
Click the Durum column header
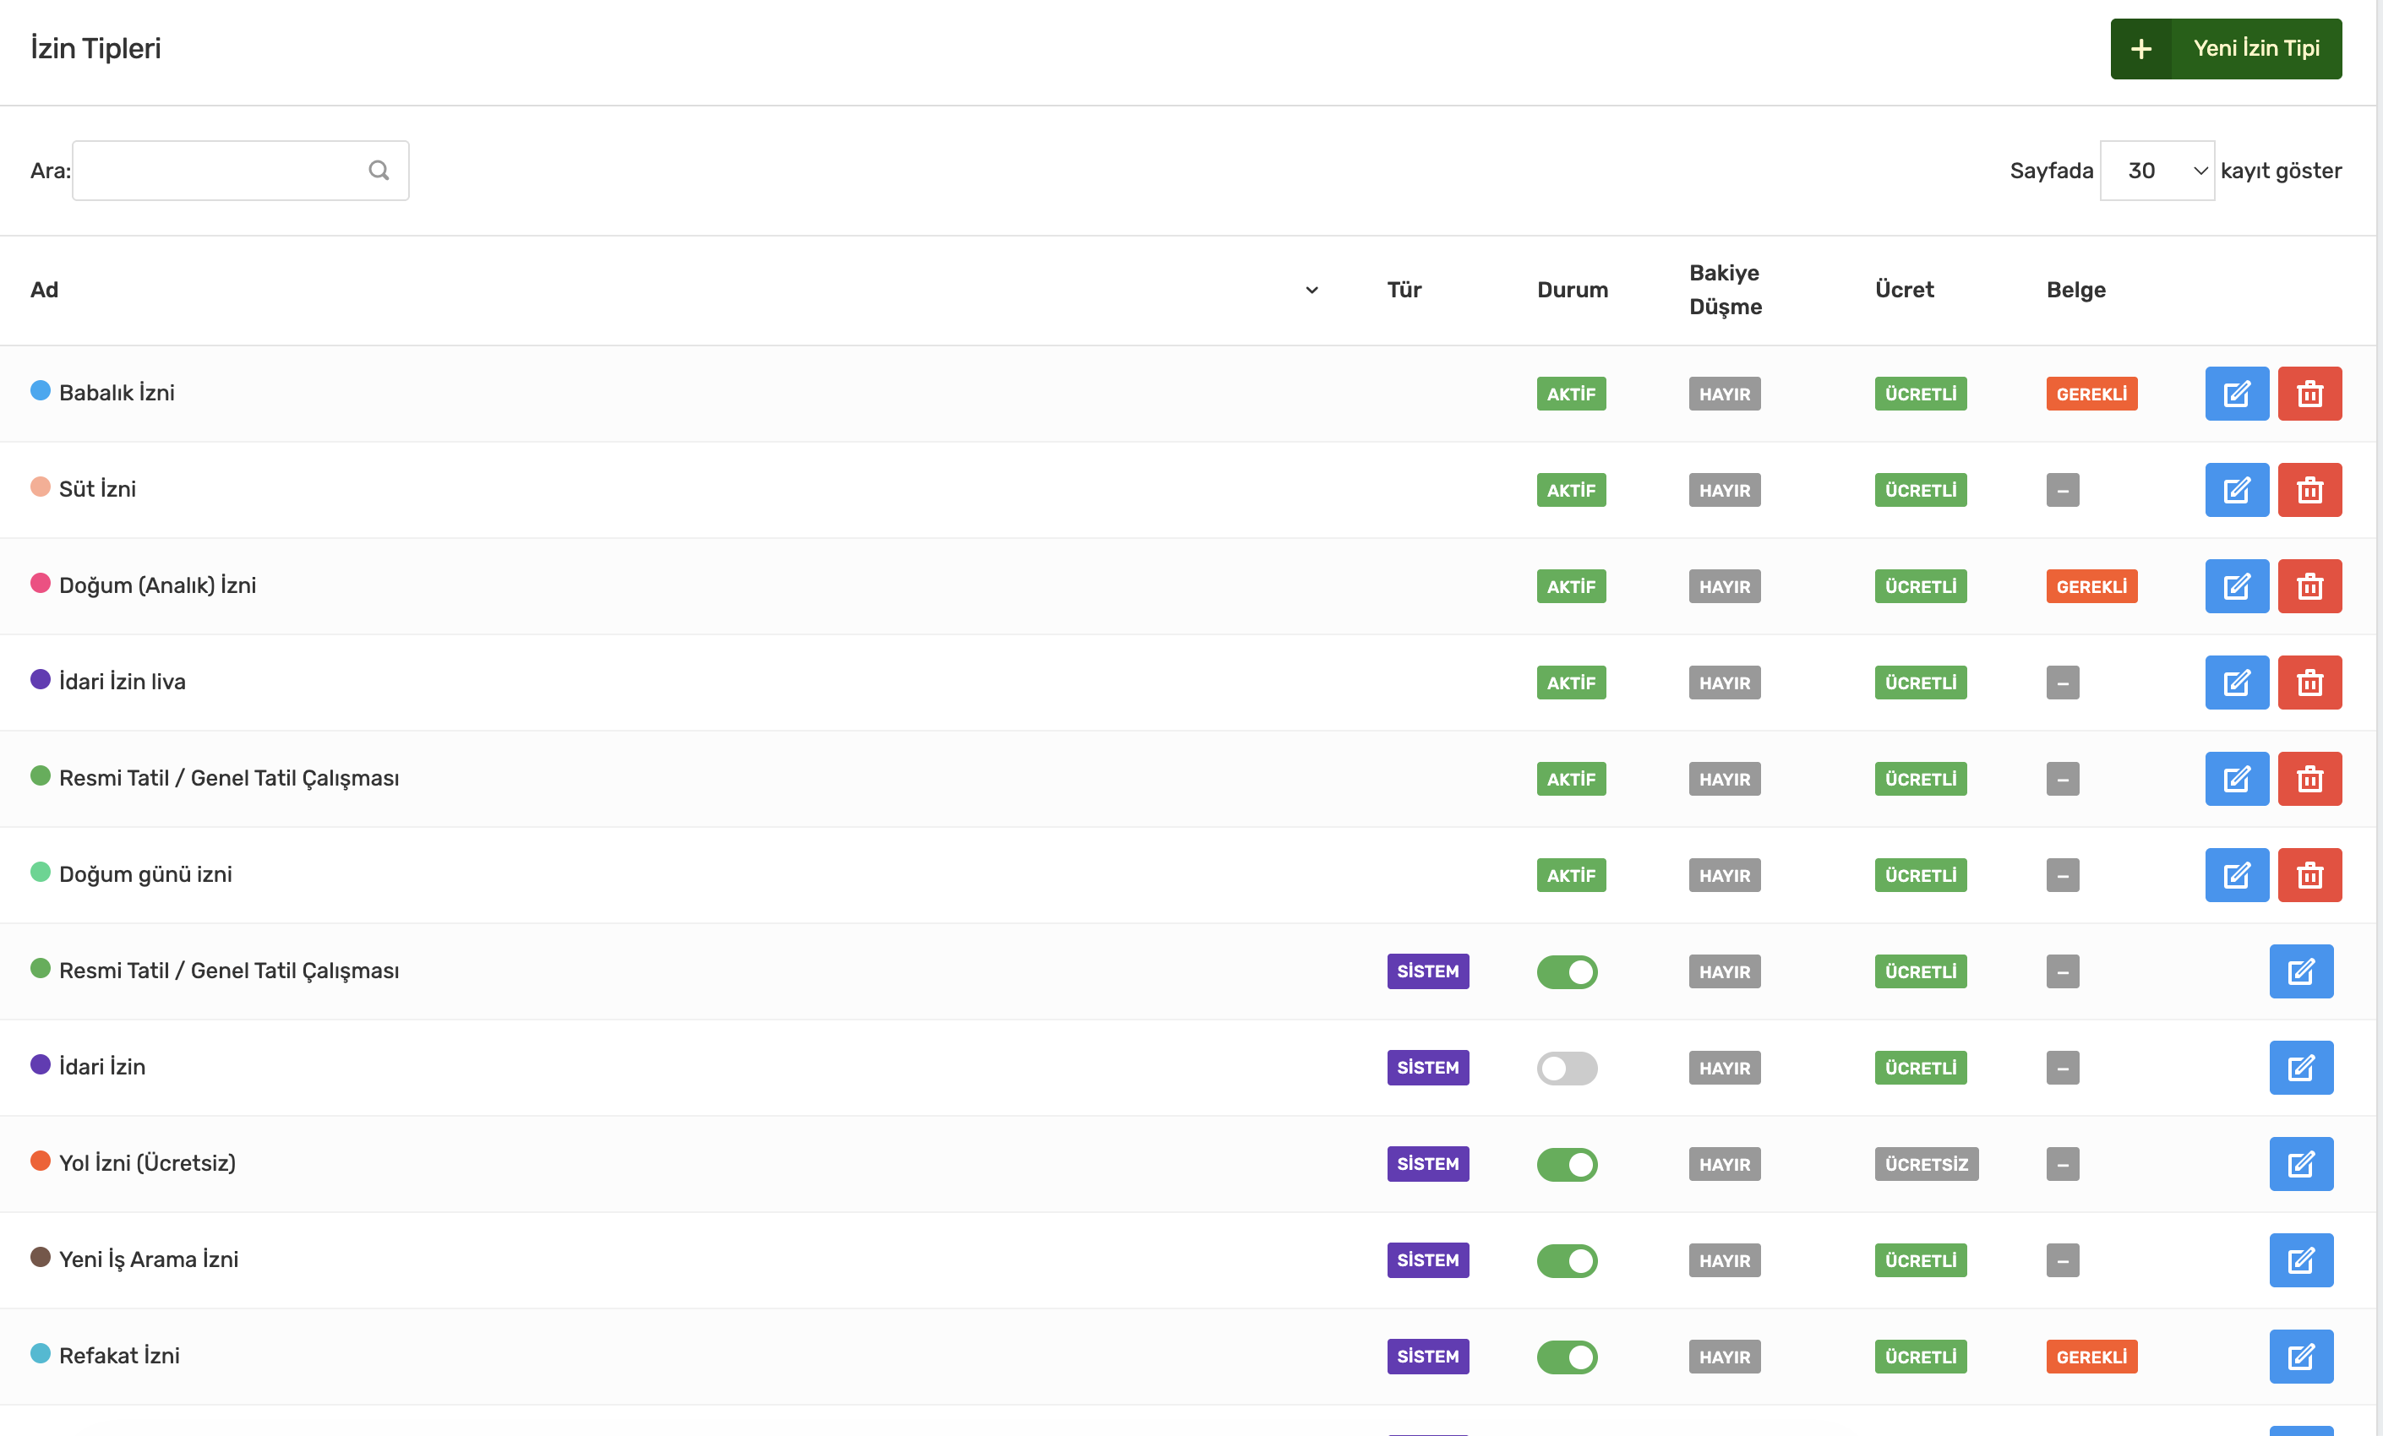click(x=1572, y=290)
